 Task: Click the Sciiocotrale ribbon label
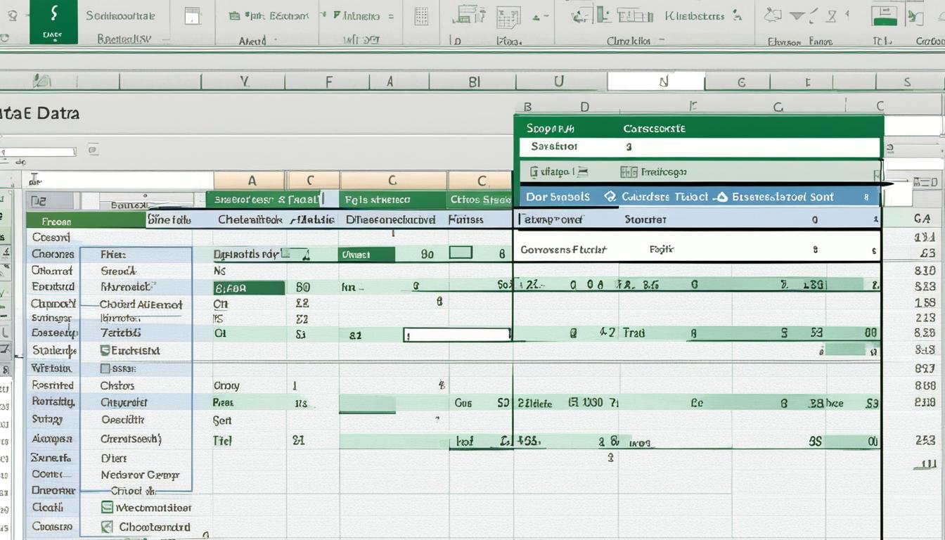[x=120, y=15]
